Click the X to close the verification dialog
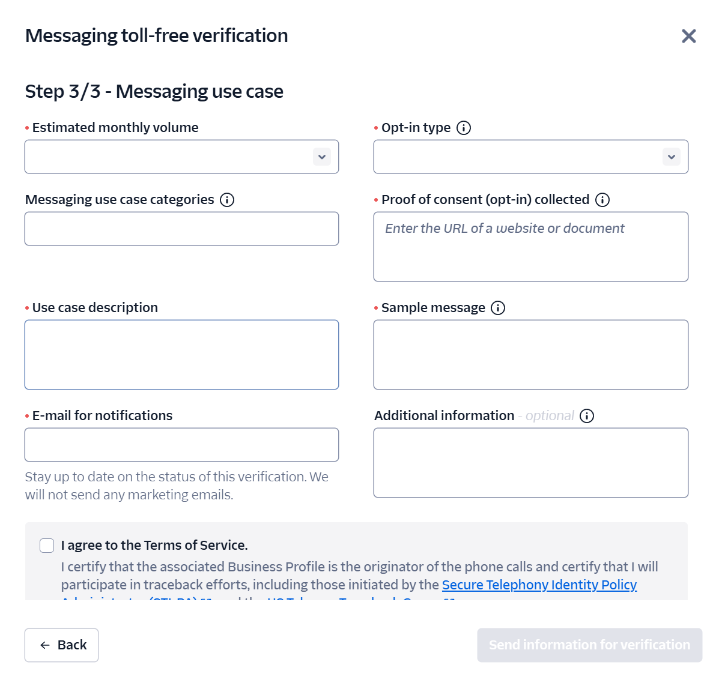This screenshot has height=683, width=716. pos(688,36)
